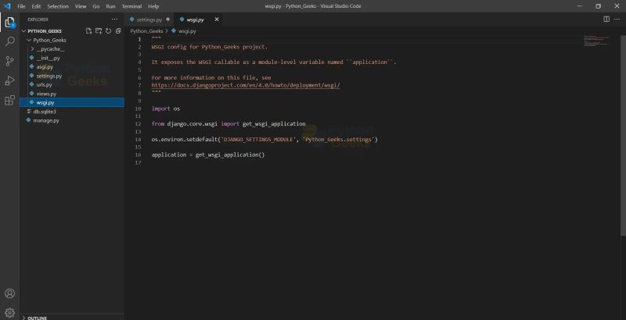This screenshot has height=320, width=626.
Task: Open the Run and Debug view
Action: pyautogui.click(x=9, y=80)
